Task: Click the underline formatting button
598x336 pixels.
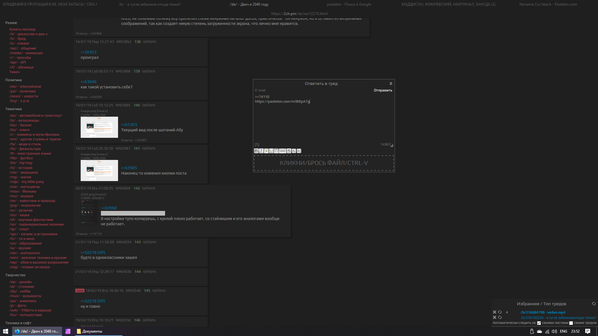Action: (271, 151)
